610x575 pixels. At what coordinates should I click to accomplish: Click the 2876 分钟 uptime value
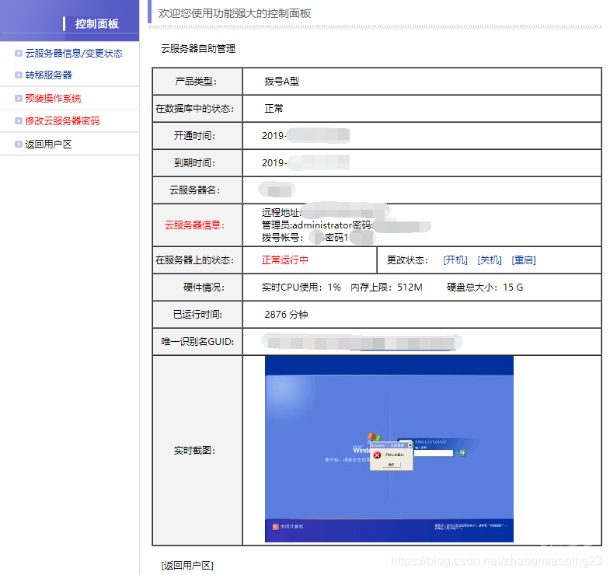click(286, 315)
